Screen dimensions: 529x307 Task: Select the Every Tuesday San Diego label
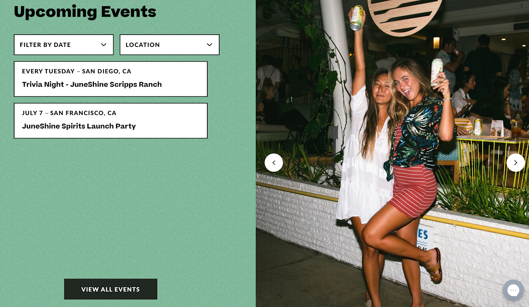click(76, 71)
